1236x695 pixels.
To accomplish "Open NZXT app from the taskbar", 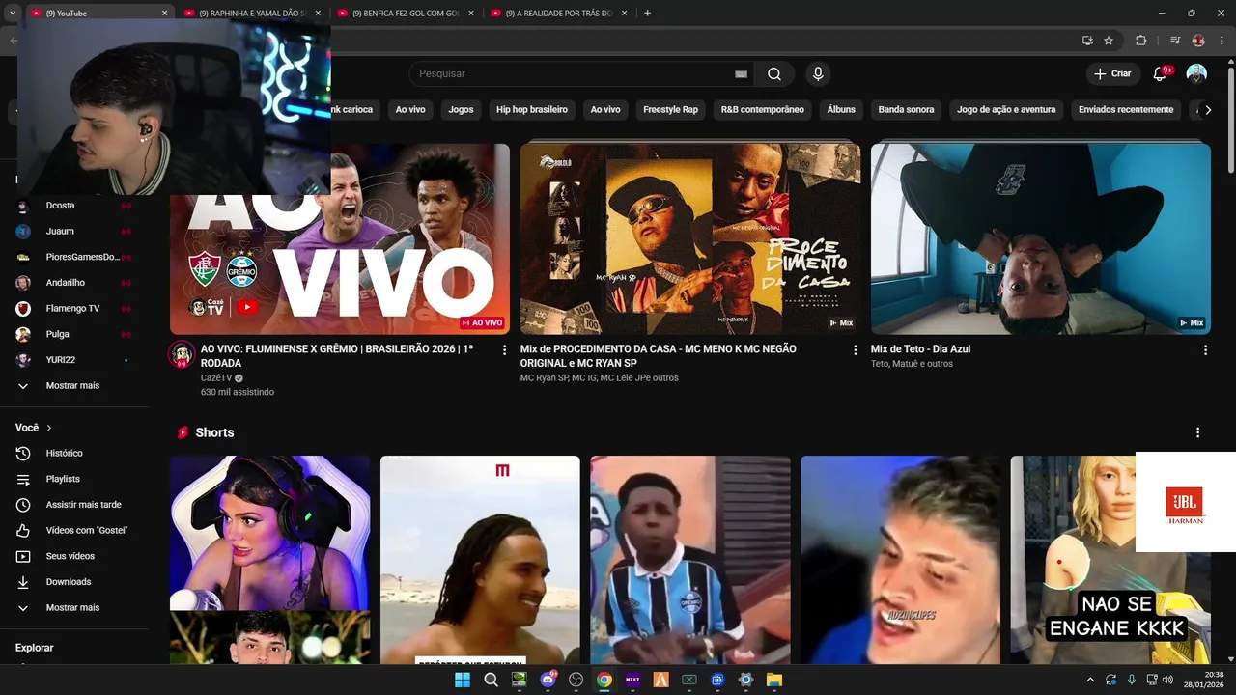I will (632, 680).
